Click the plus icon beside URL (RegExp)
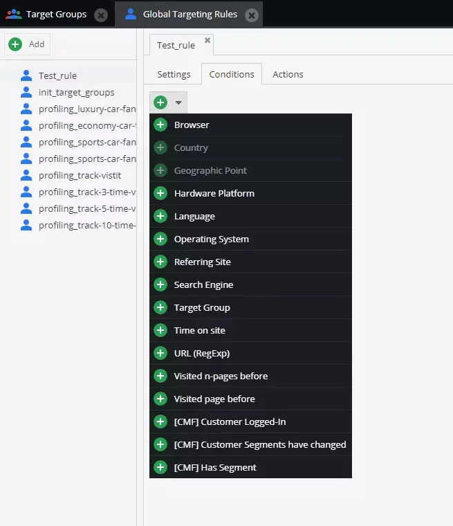 pyautogui.click(x=160, y=353)
